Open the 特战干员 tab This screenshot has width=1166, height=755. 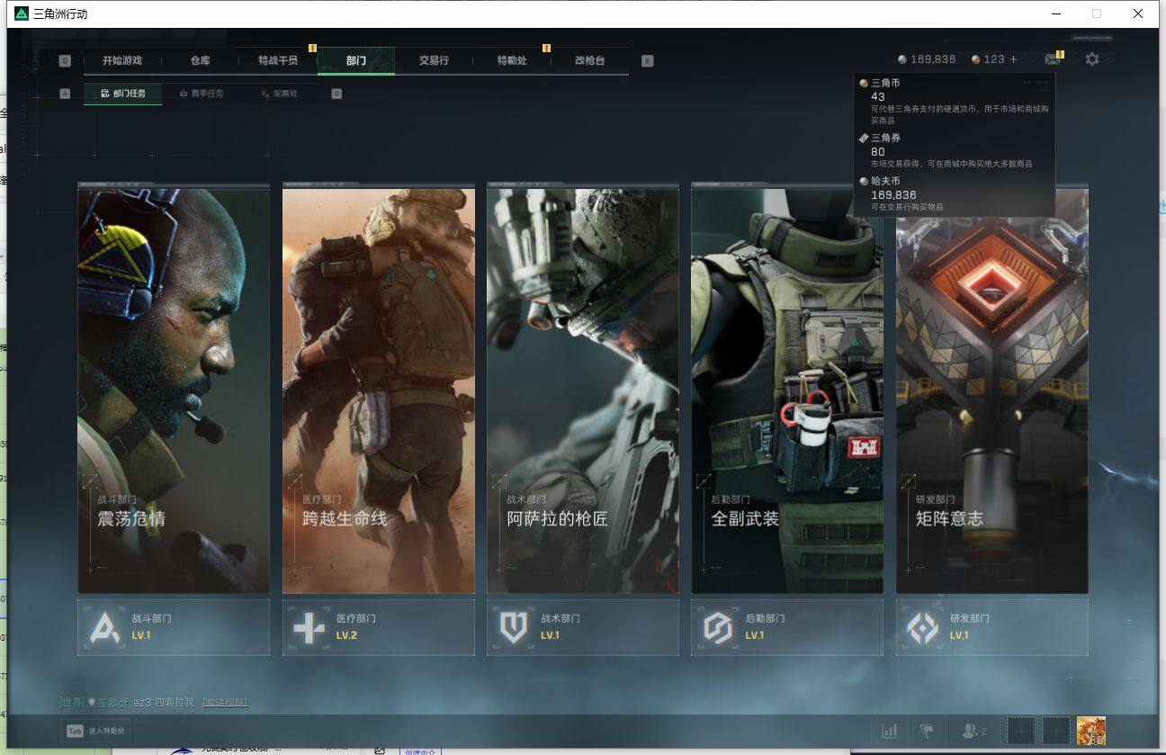278,60
